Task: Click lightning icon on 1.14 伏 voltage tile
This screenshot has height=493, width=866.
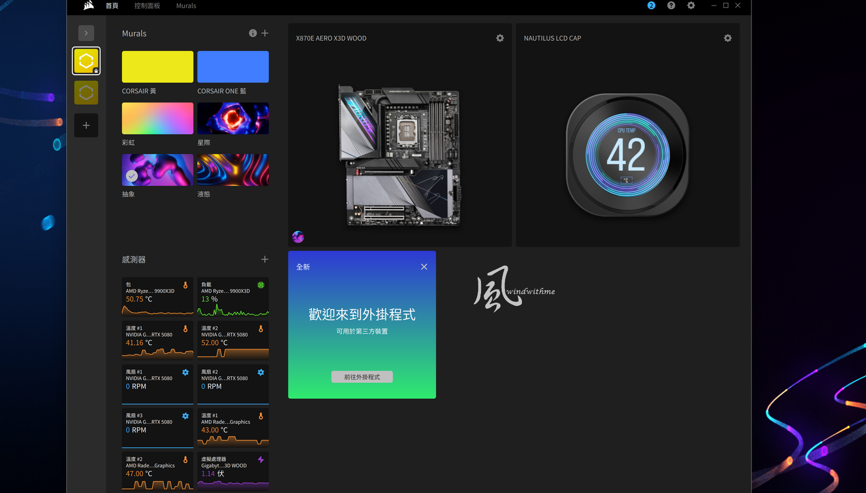Action: (x=261, y=460)
